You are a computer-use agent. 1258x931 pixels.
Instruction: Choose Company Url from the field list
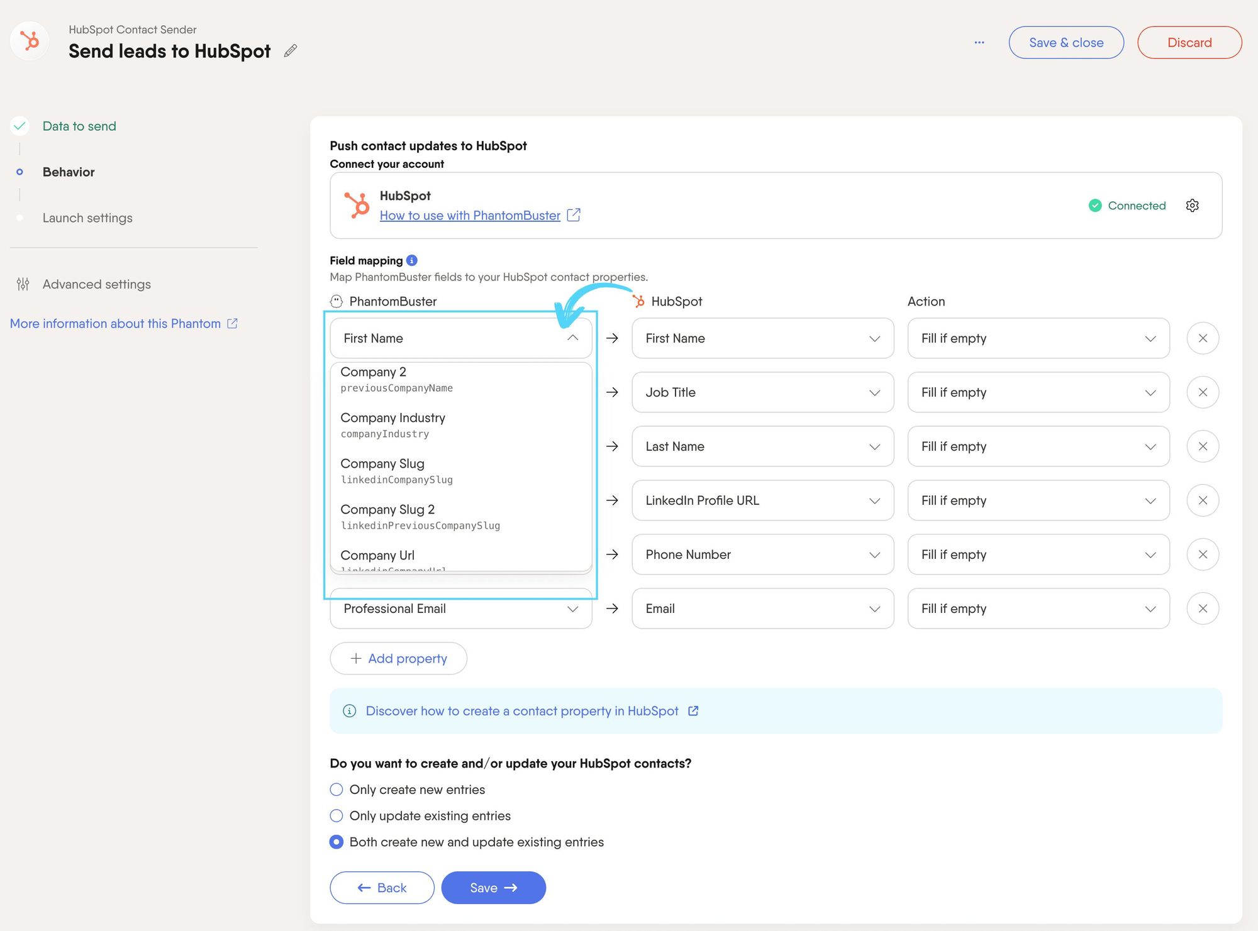tap(461, 556)
